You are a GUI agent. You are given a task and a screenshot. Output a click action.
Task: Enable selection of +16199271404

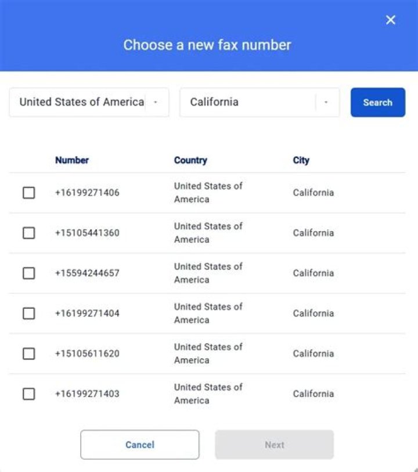click(x=28, y=314)
